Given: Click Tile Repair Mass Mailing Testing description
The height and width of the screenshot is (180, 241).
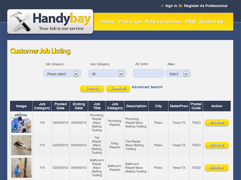Looking at the screenshot, I should 134,145.
